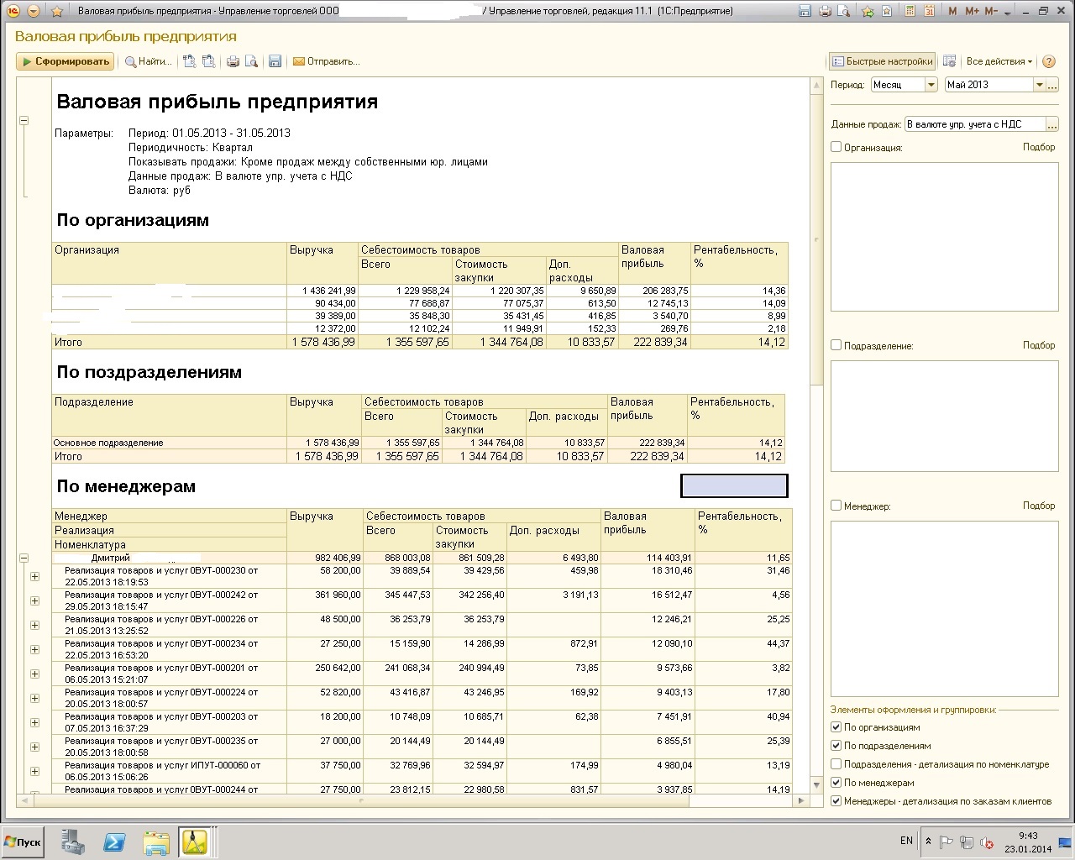Click the add to favorites star-arrow icon
This screenshot has width=1075, height=860.
[x=868, y=11]
